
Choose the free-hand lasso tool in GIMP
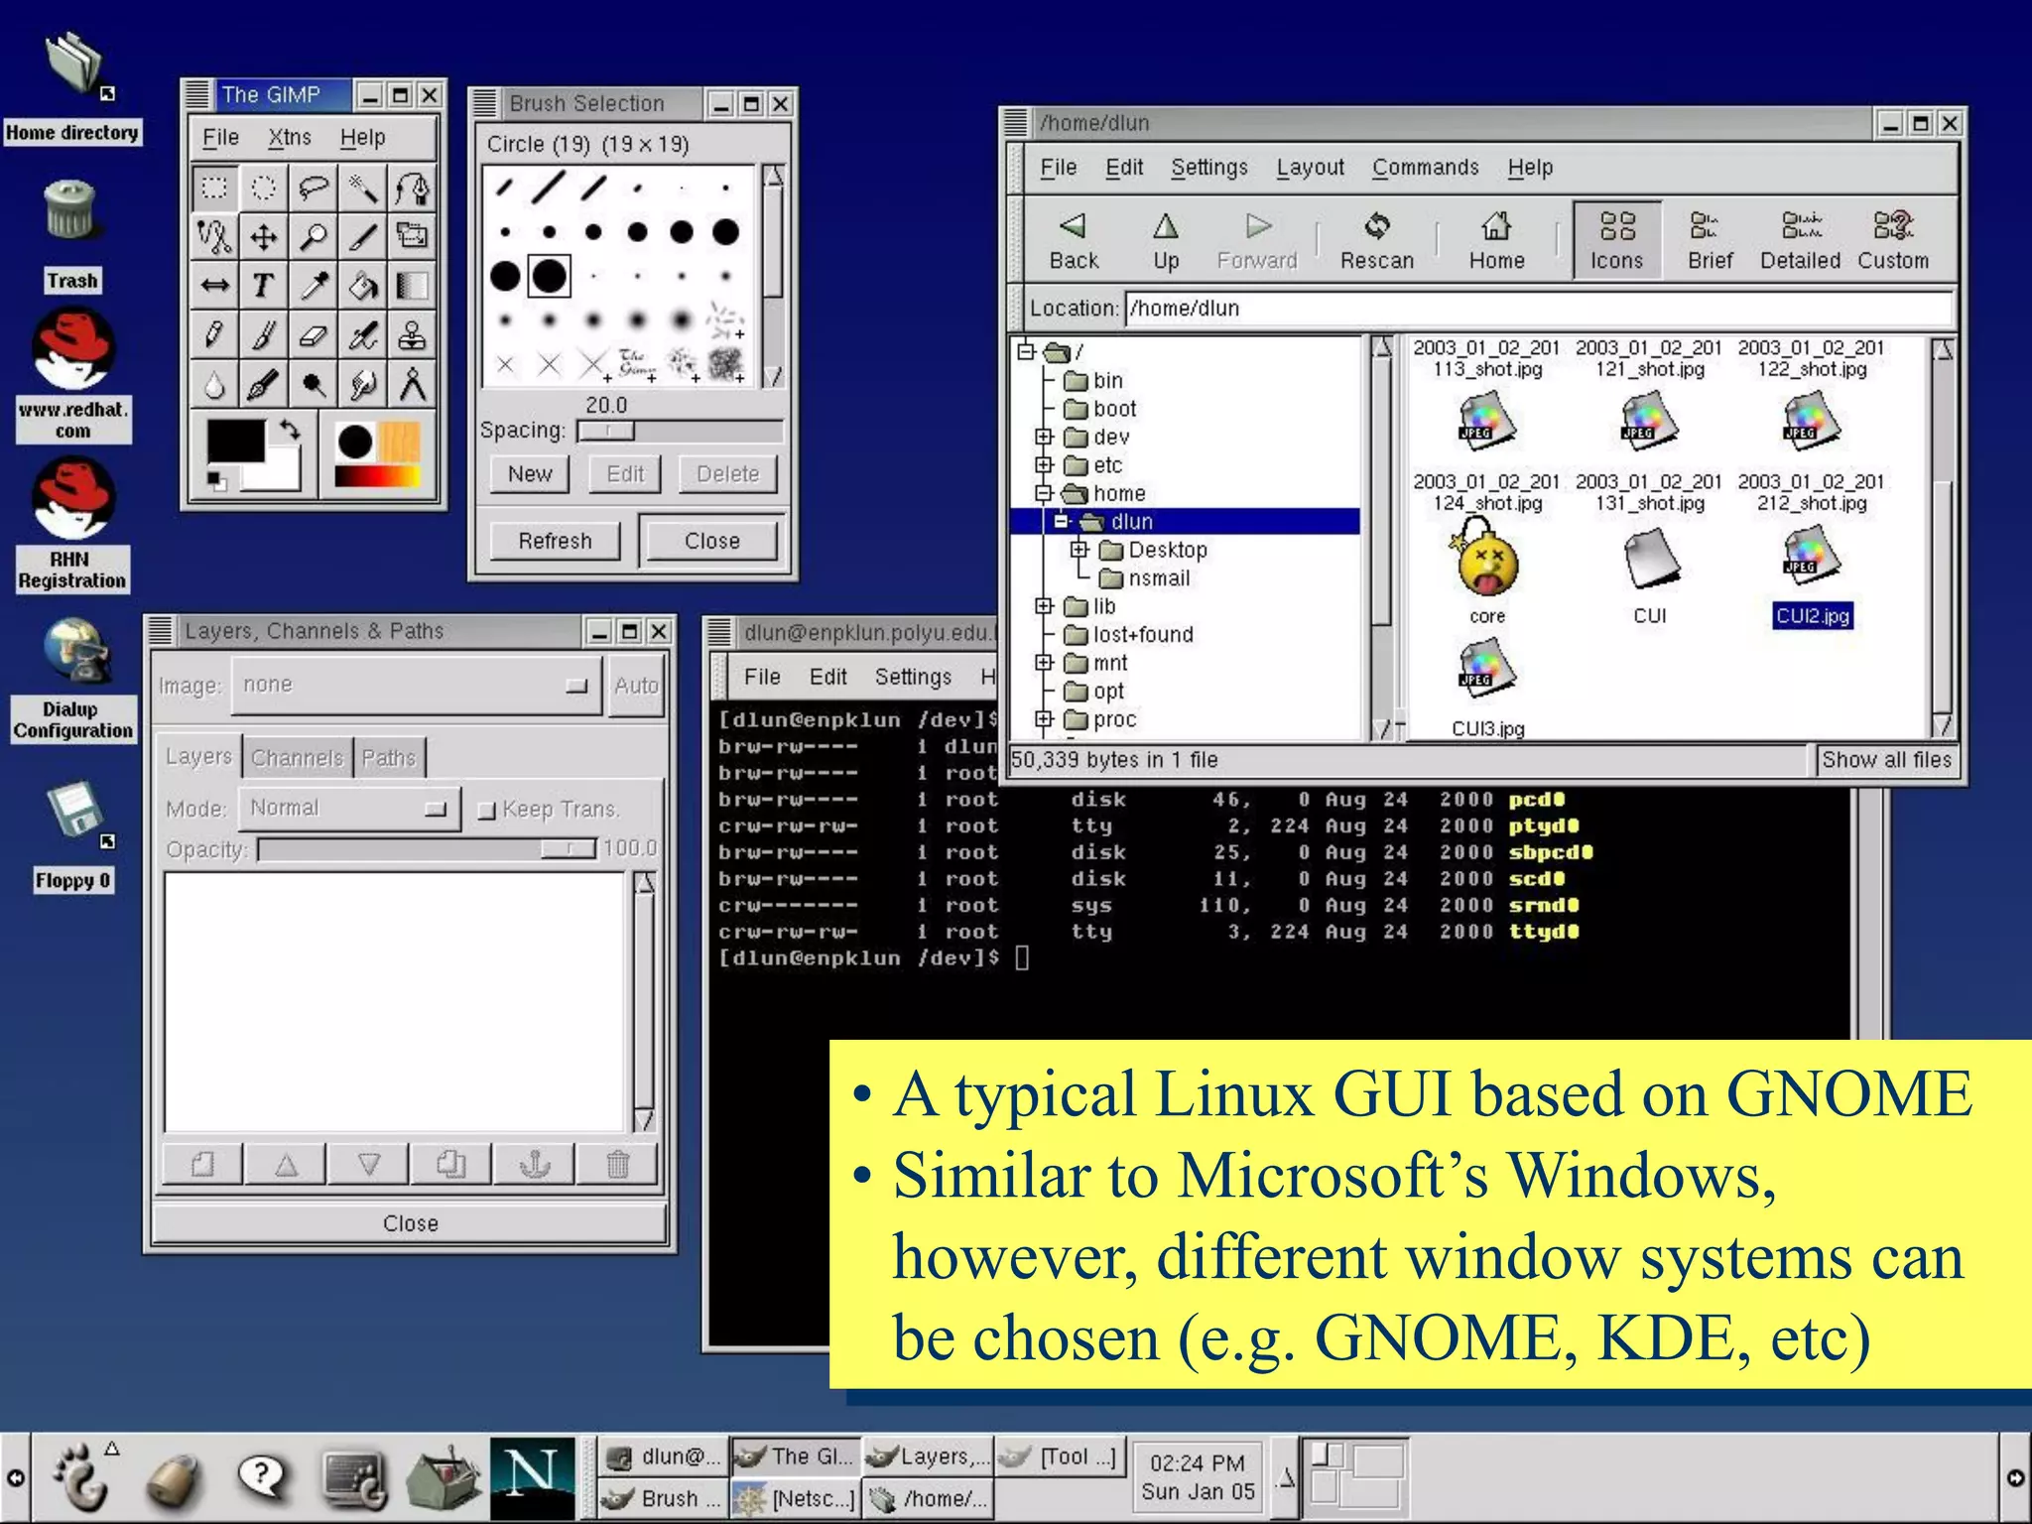coord(314,188)
